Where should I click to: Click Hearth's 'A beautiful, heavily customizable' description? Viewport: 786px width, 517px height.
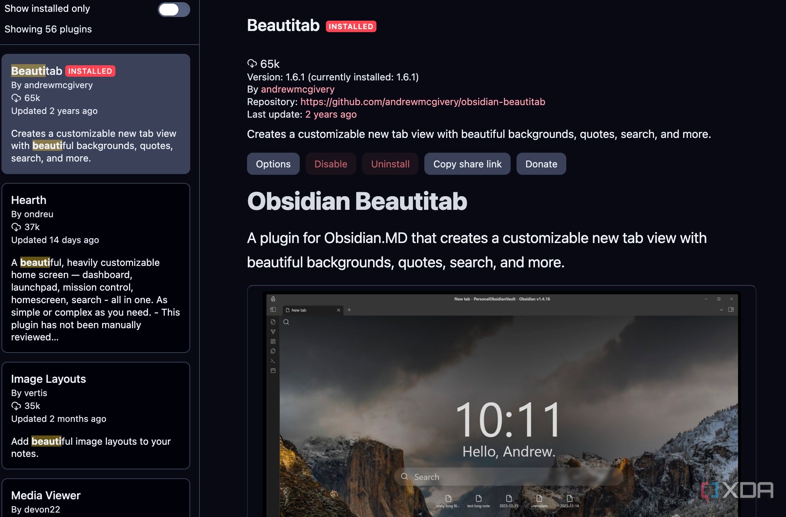[95, 299]
